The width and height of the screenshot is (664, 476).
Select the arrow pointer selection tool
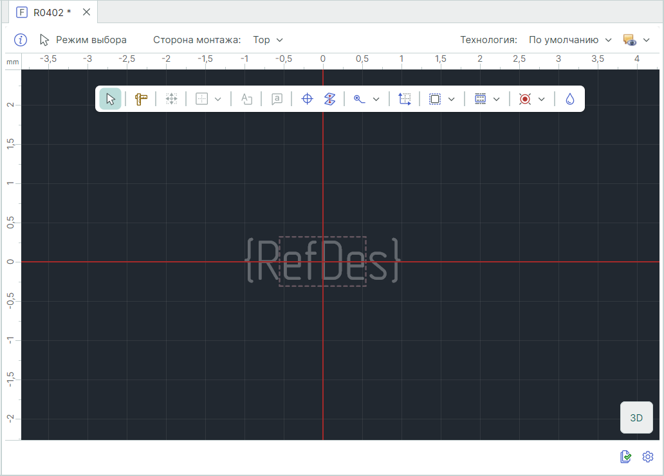click(x=110, y=99)
